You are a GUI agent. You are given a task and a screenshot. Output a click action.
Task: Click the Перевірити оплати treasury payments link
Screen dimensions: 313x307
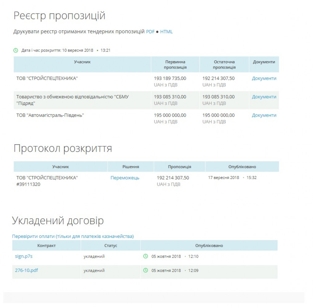coord(73,236)
